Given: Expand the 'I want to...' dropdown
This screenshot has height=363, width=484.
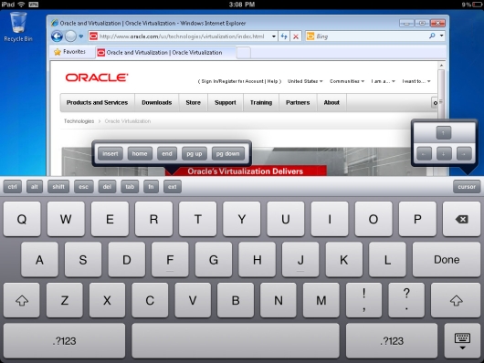Looking at the screenshot, I should pyautogui.click(x=416, y=81).
